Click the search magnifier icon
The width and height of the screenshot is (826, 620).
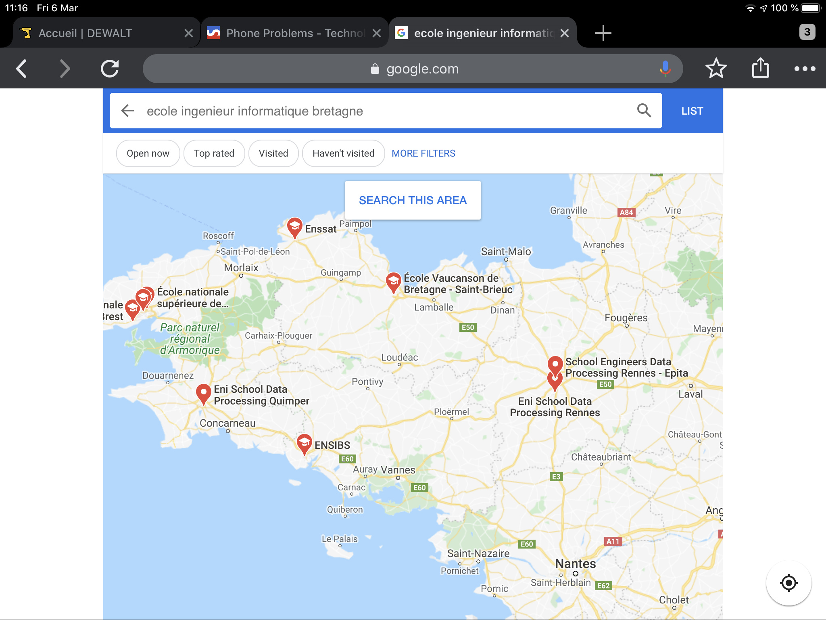tap(644, 110)
